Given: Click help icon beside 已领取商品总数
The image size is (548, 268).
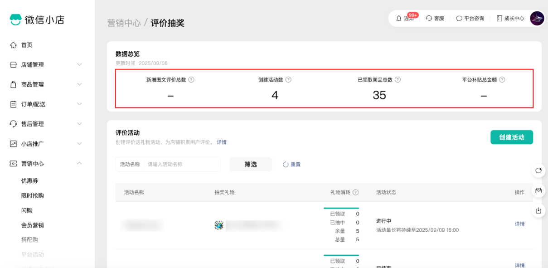Looking at the screenshot, I should pos(398,80).
